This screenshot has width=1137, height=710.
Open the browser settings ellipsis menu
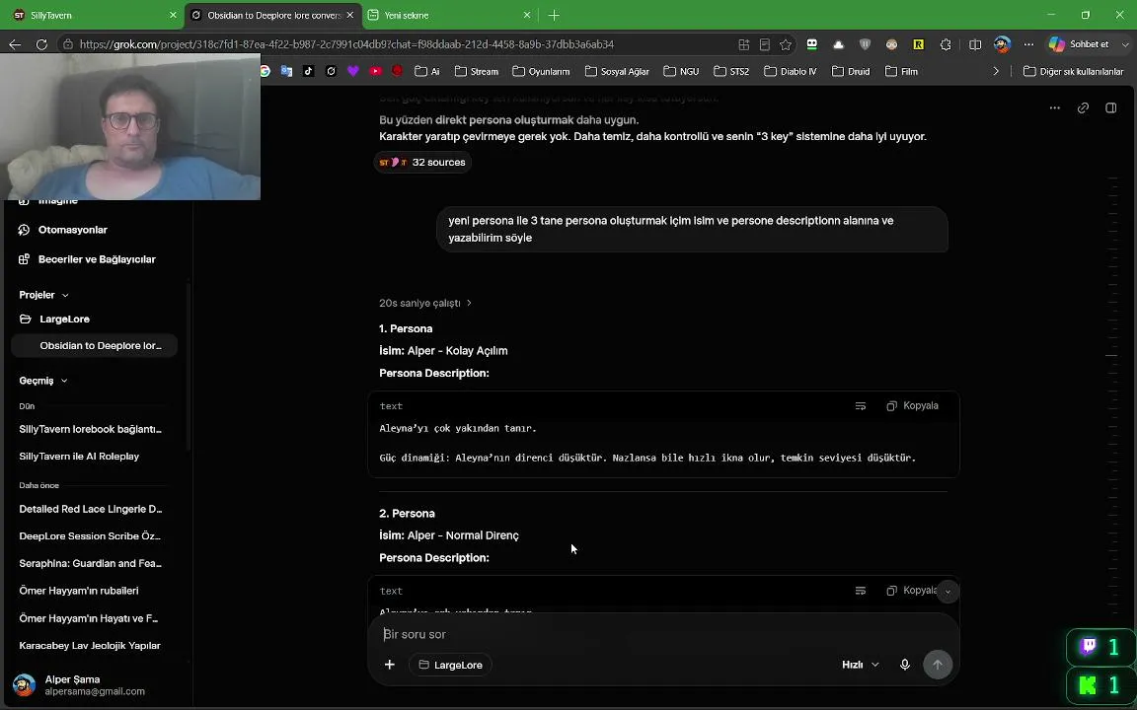[1029, 44]
